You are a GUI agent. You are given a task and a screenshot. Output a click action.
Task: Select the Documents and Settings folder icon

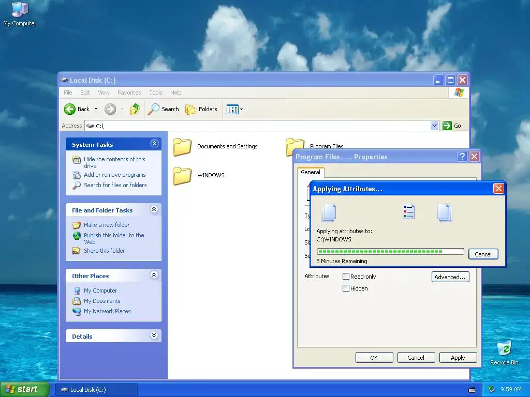[x=182, y=147]
